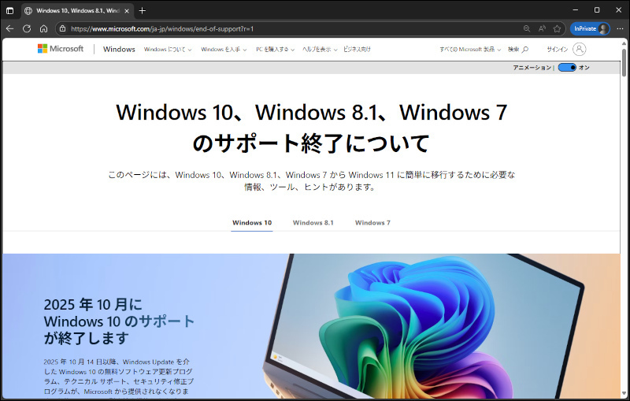Go to the browser home page icon

click(43, 28)
